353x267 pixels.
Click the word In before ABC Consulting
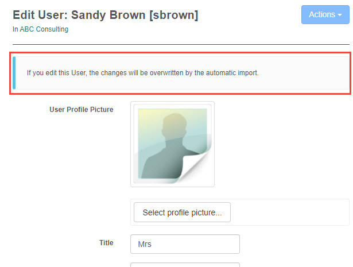point(15,29)
